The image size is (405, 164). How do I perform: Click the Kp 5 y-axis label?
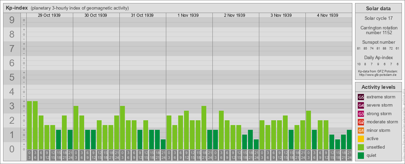12,77
